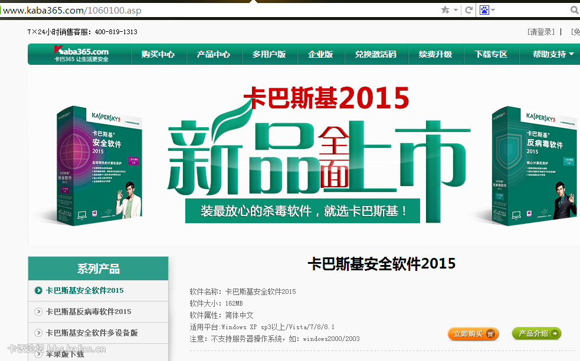580x361 pixels.
Task: Expand the 帮助支持 dropdown menu
Action: [553, 54]
